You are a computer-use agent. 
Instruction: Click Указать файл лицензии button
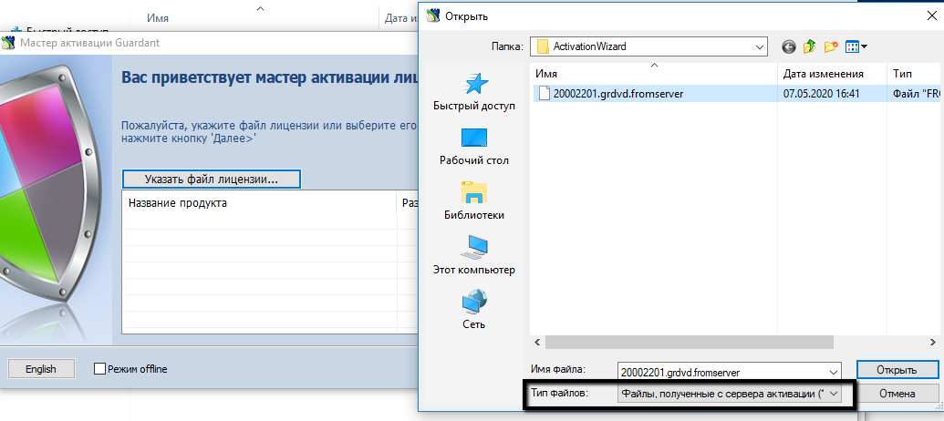[211, 180]
